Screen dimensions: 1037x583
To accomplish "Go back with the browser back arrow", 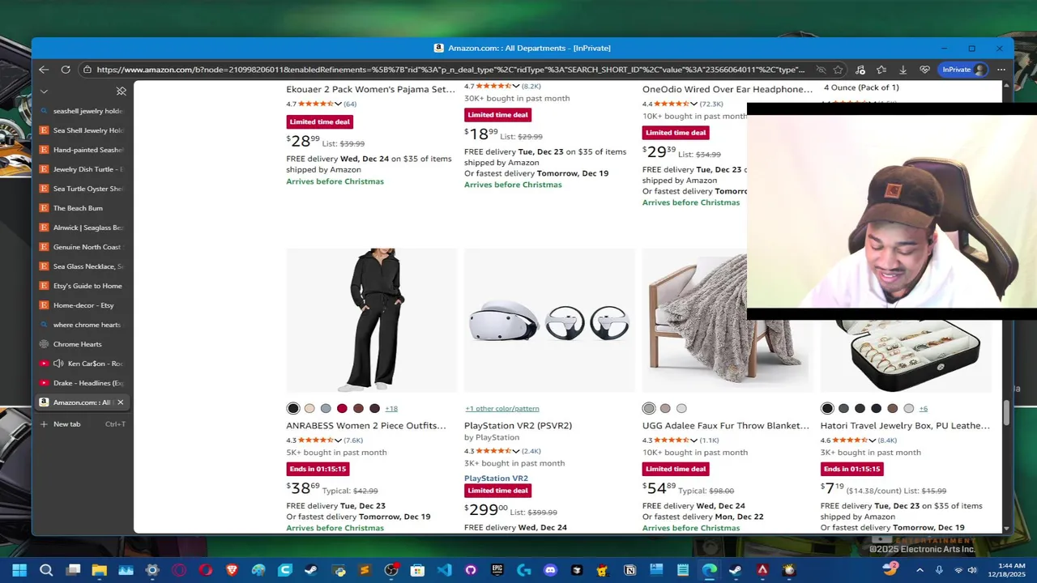I will tap(44, 70).
